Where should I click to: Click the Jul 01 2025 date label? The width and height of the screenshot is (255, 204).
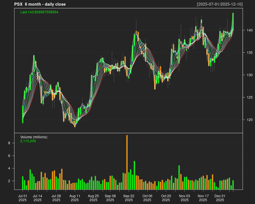(23, 198)
